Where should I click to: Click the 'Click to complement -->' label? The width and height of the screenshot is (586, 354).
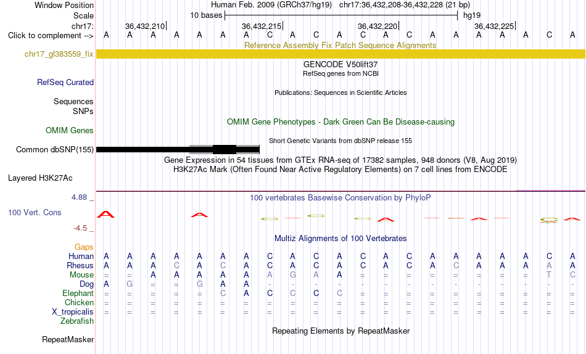tap(51, 36)
